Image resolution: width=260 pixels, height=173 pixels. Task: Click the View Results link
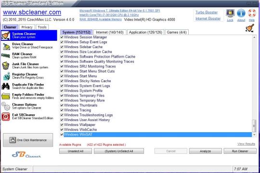[x=246, y=144]
